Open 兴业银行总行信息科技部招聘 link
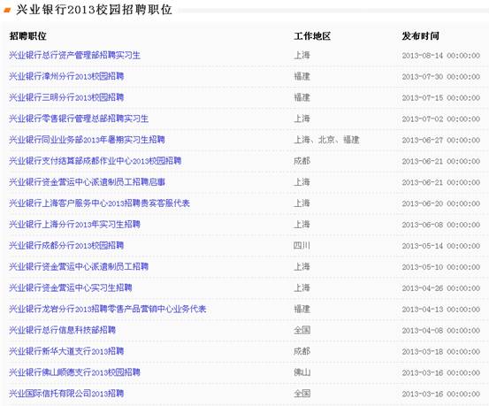The image size is (489, 406). pos(63,330)
